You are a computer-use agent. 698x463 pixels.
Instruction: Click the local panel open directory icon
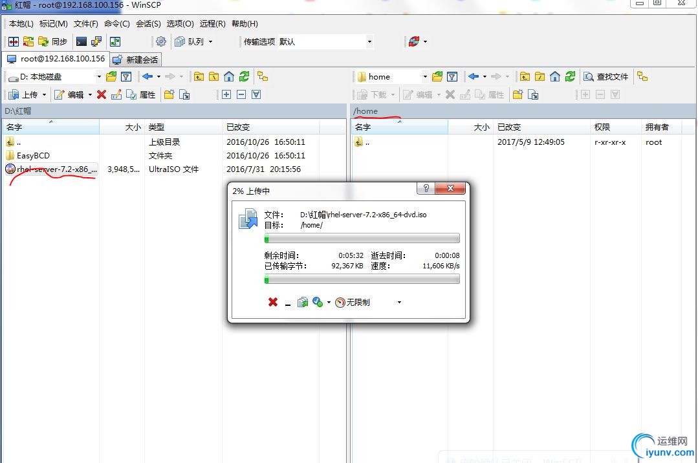pos(111,76)
